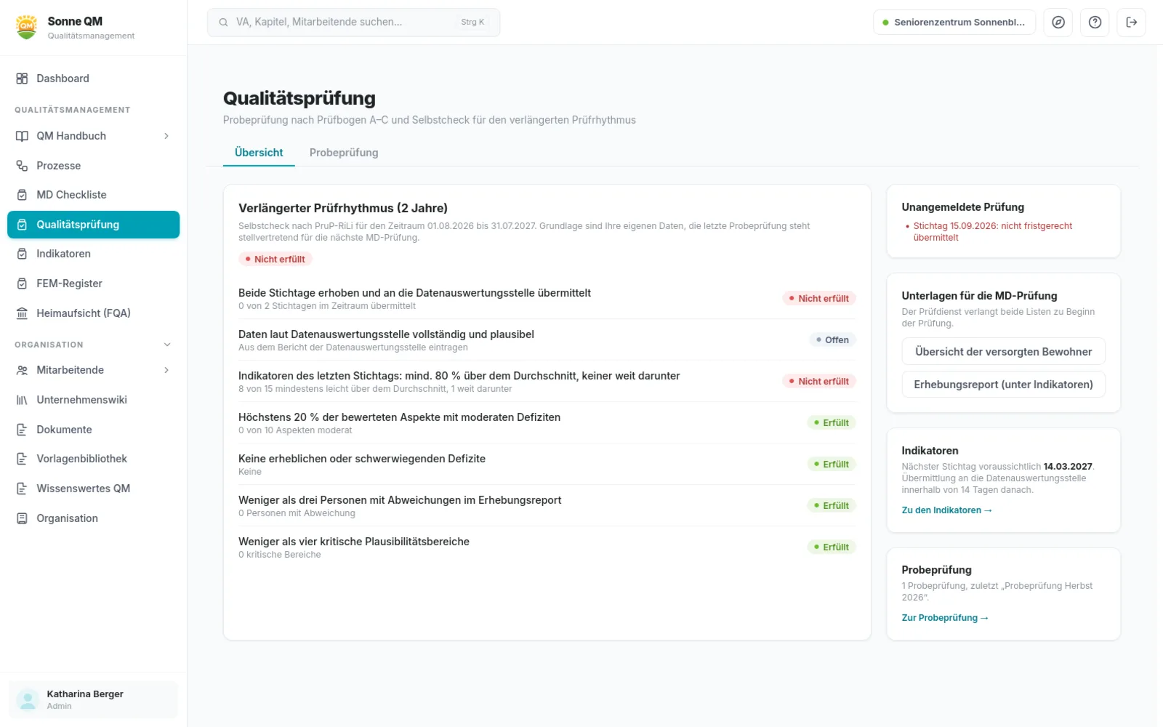Viewport: 1163px width, 727px height.
Task: Expand the Mitarbeitende submenu chevron
Action: 166,370
